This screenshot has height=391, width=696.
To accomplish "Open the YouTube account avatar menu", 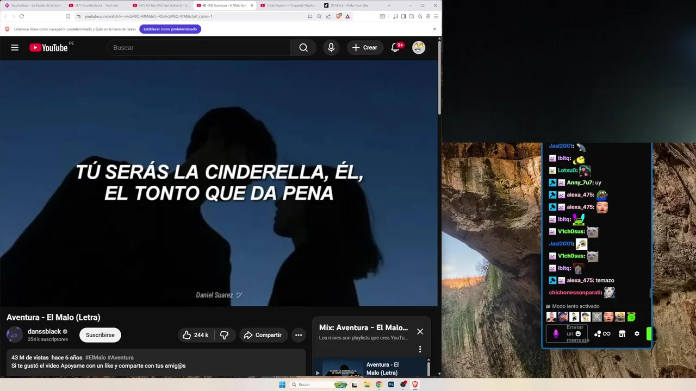I will [418, 48].
